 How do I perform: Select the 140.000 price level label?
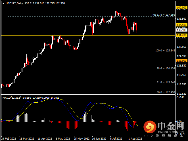(x=181, y=8)
